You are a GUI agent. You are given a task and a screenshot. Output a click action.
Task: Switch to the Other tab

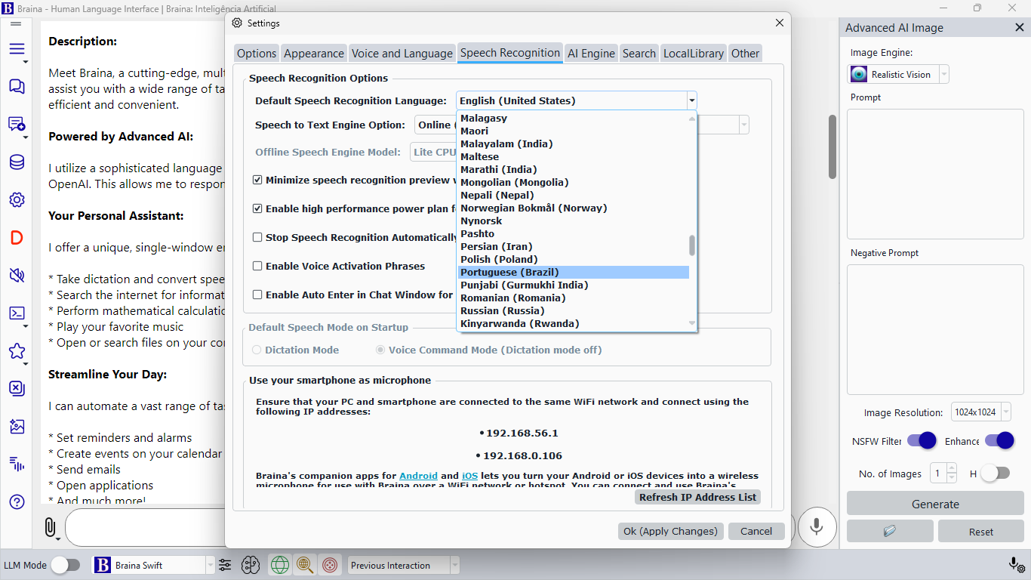pos(745,53)
